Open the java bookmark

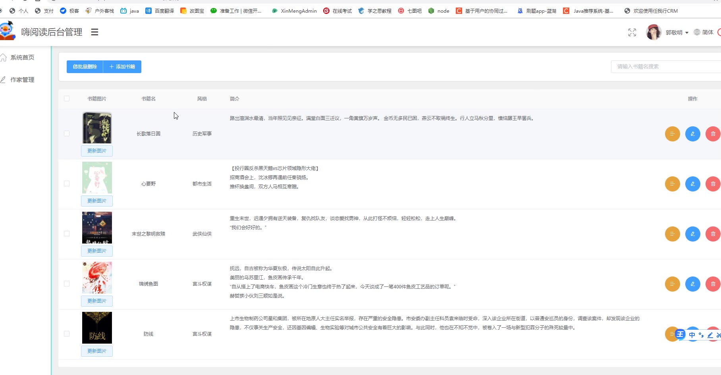(x=129, y=11)
